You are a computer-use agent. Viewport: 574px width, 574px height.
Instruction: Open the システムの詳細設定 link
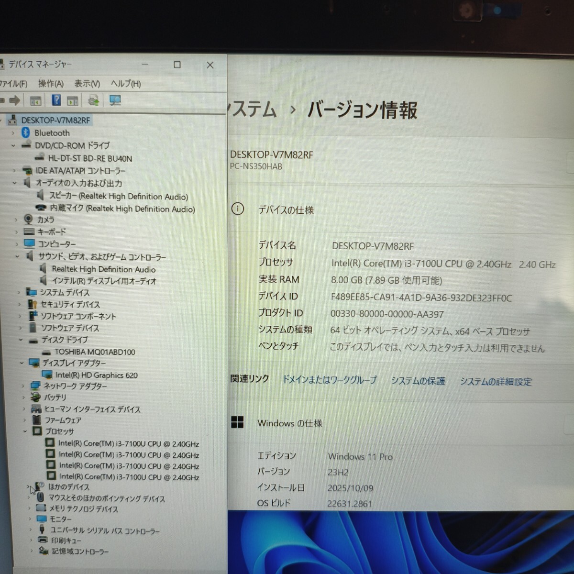[x=496, y=382]
